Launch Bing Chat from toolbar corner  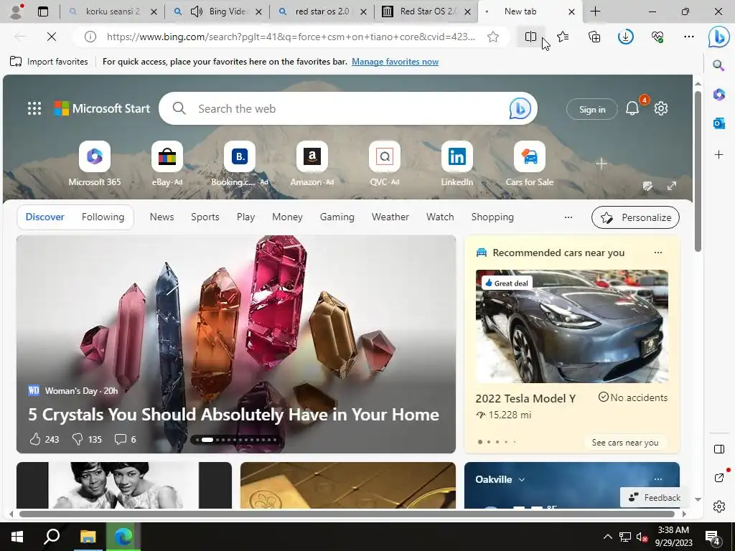click(x=718, y=37)
